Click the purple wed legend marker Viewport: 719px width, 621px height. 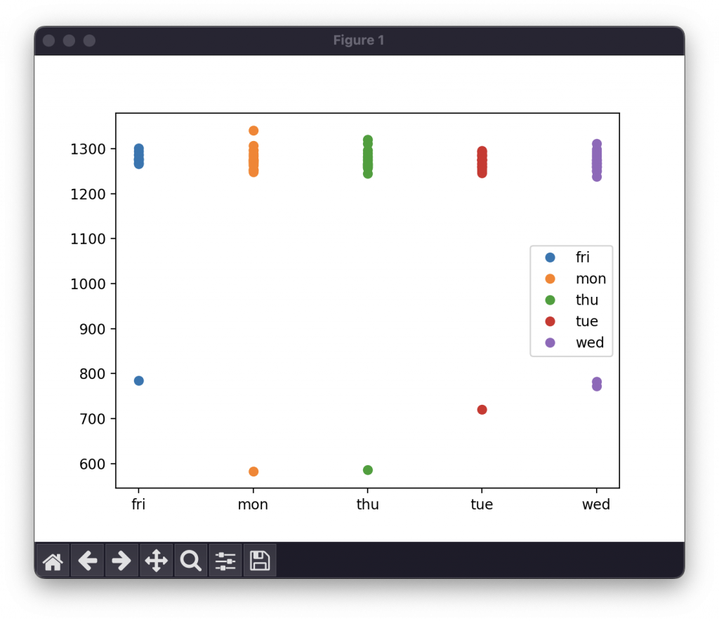point(550,343)
